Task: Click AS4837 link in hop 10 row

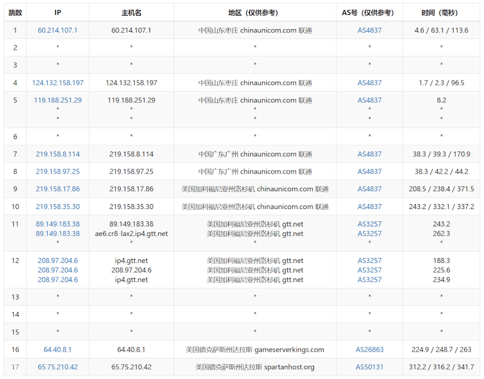Action: point(369,207)
